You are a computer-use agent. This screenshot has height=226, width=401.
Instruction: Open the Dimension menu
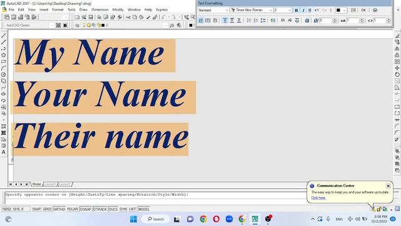[x=100, y=10]
